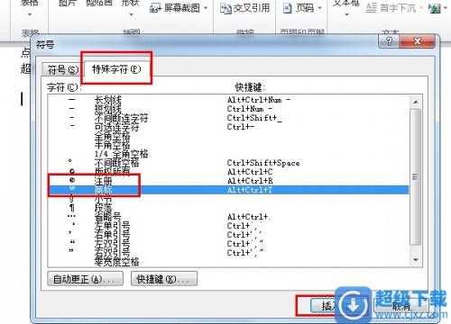Click the 首字下沉 drop cap icon

click(372, 8)
